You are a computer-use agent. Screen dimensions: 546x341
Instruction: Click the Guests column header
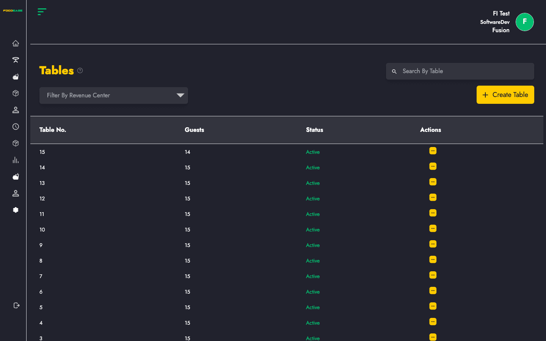point(195,130)
